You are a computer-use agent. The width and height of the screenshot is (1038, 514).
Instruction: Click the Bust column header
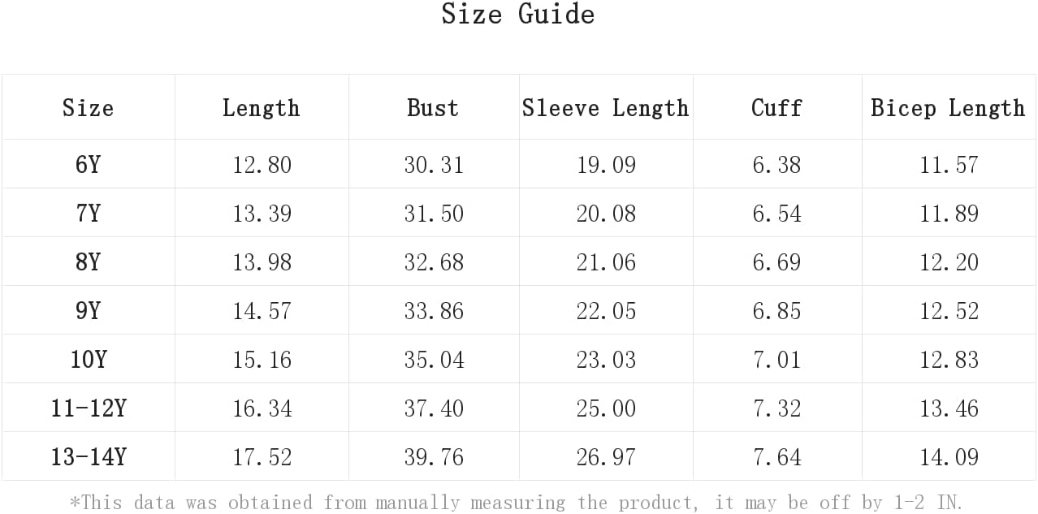click(x=433, y=108)
